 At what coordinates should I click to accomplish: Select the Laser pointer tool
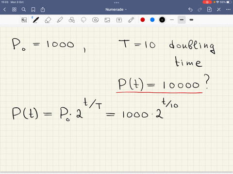(x=131, y=20)
